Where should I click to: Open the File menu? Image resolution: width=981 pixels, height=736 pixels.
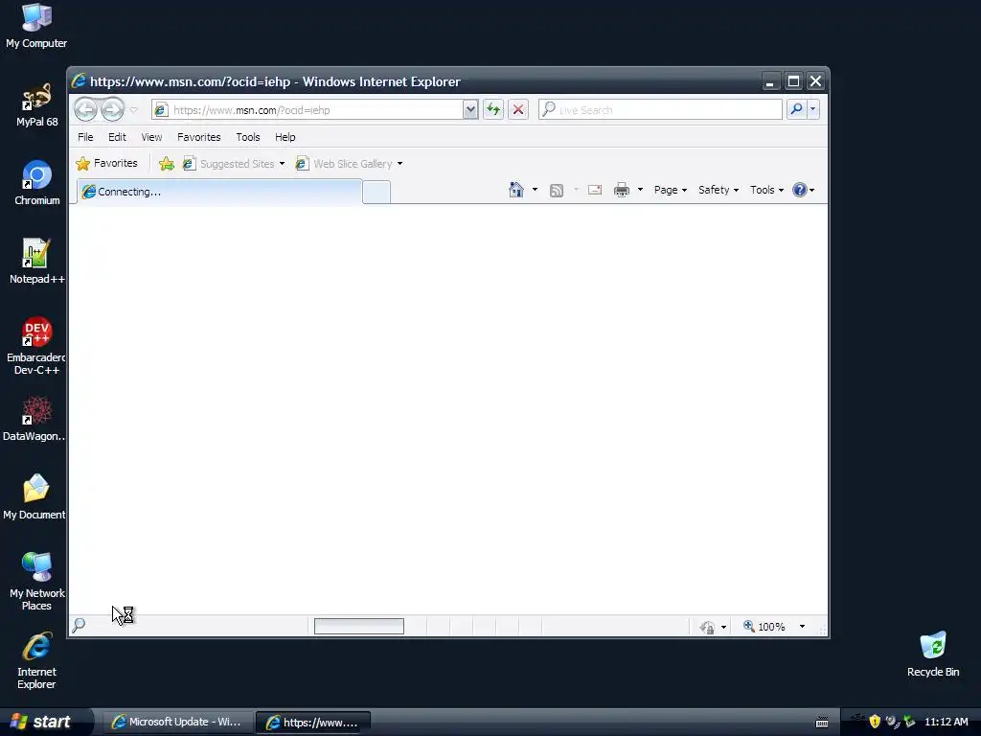[x=85, y=137]
